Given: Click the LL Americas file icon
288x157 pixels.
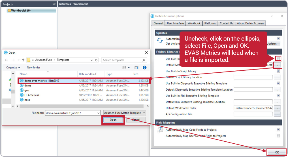Looking at the screenshot, I should (22, 95).
